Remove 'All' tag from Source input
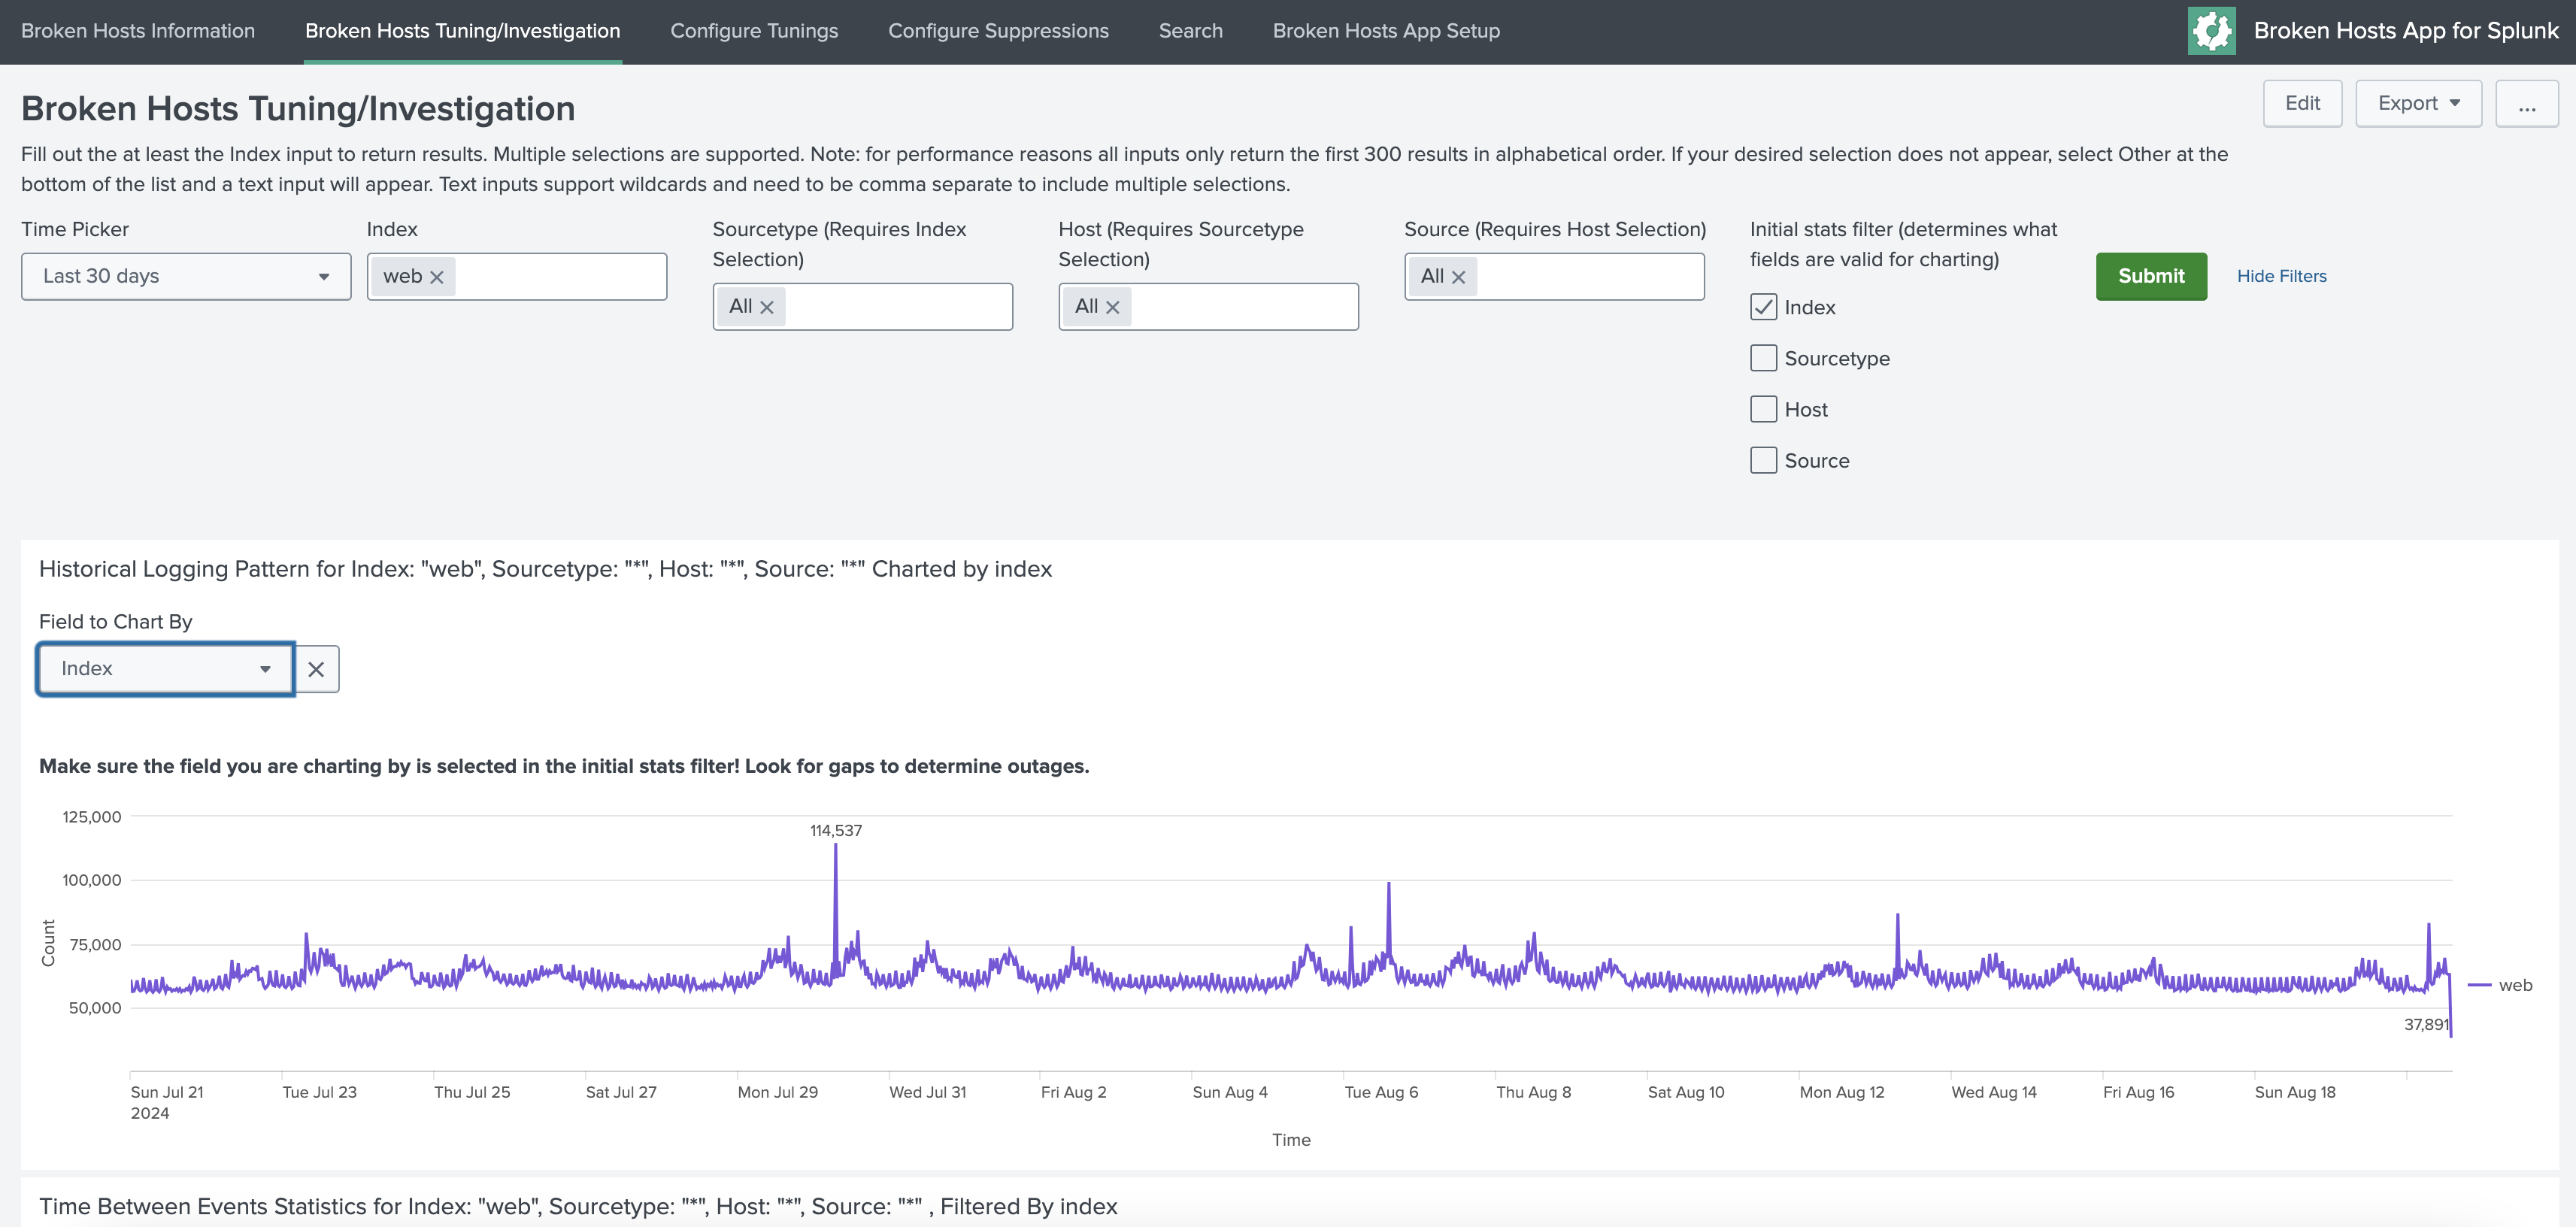Viewport: 2576px width, 1227px height. 1458,277
